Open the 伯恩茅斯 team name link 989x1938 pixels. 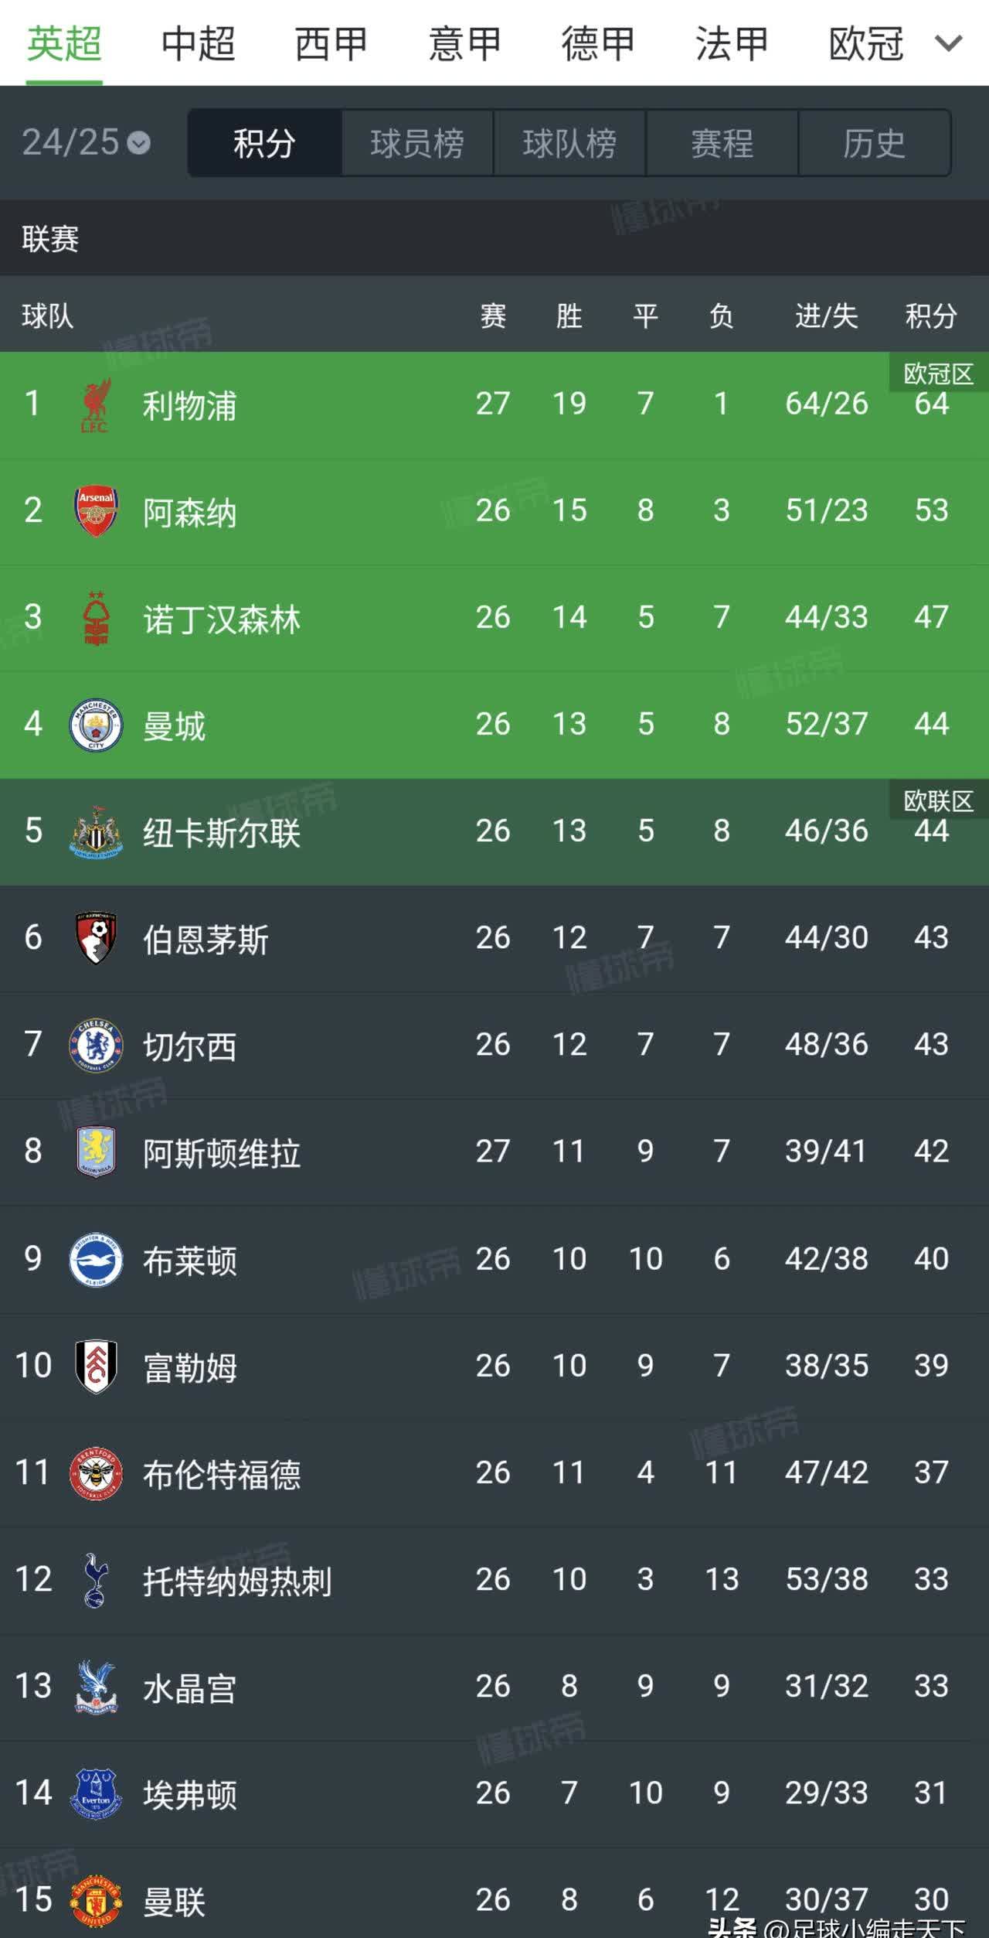(x=206, y=939)
